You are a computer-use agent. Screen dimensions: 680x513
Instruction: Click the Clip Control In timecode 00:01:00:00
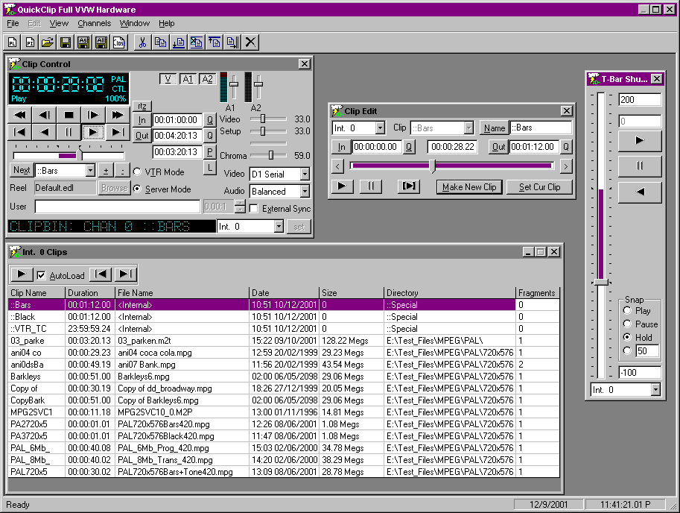[x=177, y=120]
